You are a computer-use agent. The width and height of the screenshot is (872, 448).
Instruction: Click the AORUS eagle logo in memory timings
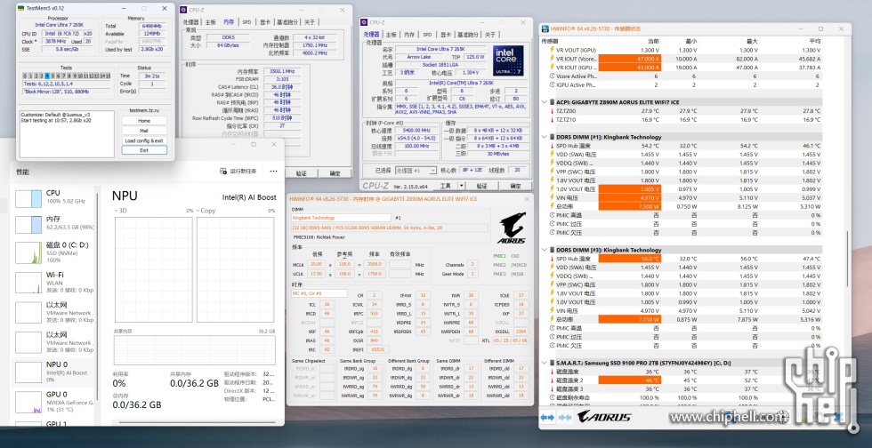(x=513, y=228)
